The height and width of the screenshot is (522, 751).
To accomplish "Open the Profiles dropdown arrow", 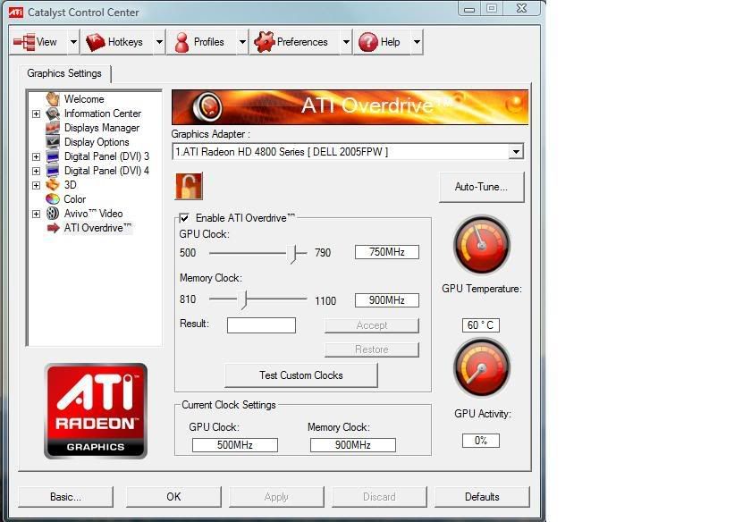I will click(x=242, y=42).
